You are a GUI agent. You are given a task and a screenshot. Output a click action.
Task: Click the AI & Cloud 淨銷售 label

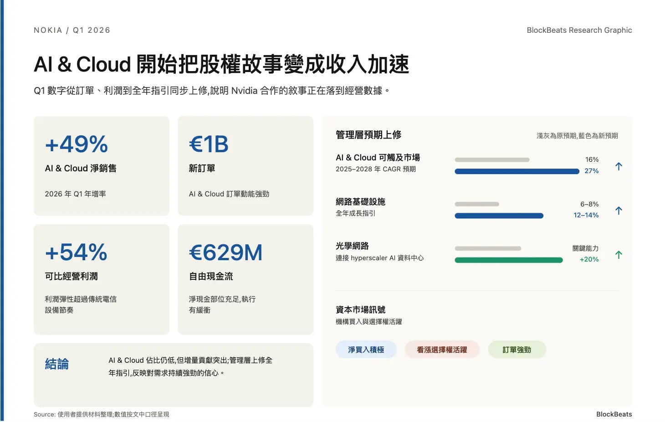[x=81, y=168]
